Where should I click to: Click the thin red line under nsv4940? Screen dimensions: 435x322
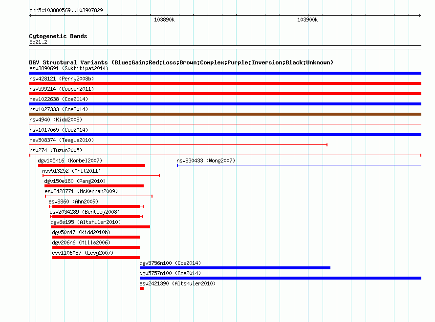coord(225,124)
